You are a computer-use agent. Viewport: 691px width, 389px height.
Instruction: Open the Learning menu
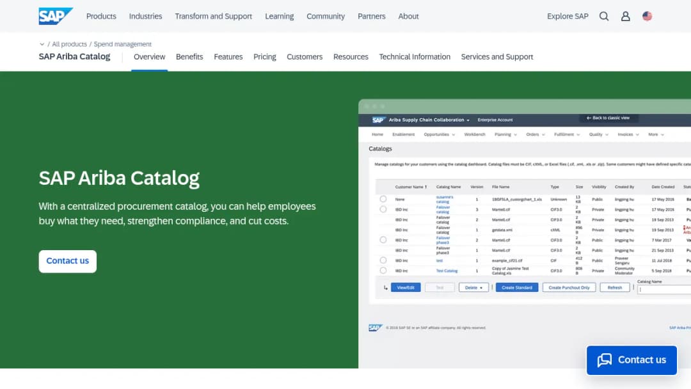[x=280, y=16]
